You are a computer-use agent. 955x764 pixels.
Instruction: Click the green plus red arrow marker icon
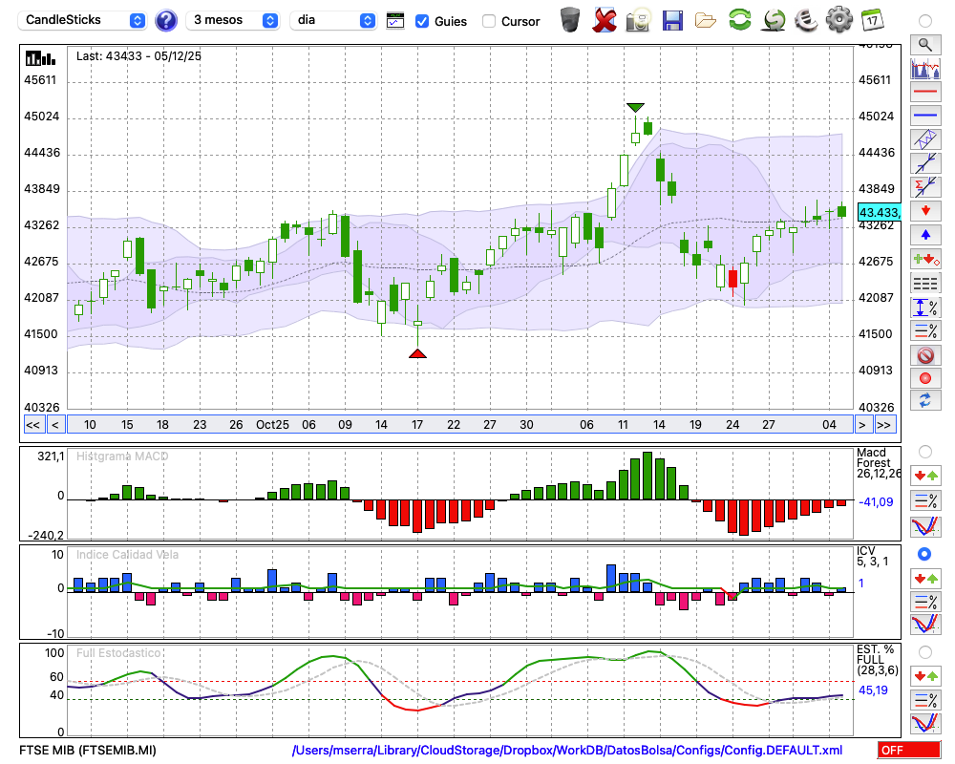[x=925, y=259]
